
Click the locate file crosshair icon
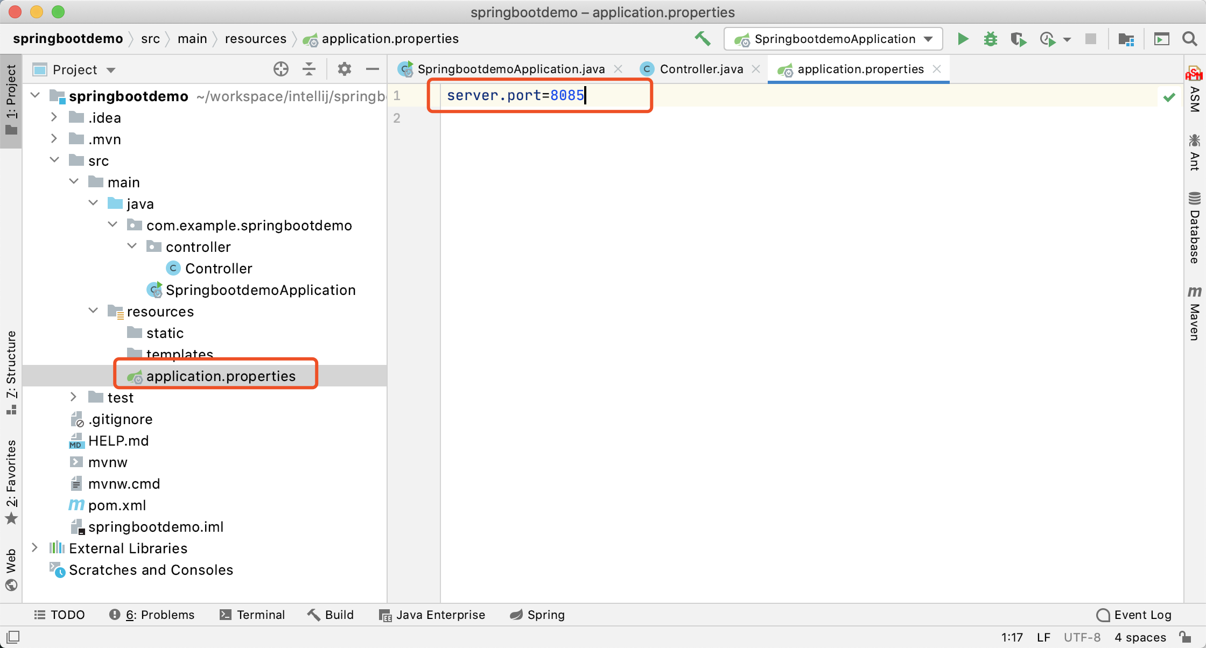coord(281,69)
